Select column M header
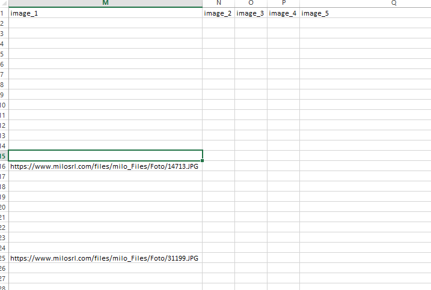This screenshot has width=431, height=290. [106, 3]
